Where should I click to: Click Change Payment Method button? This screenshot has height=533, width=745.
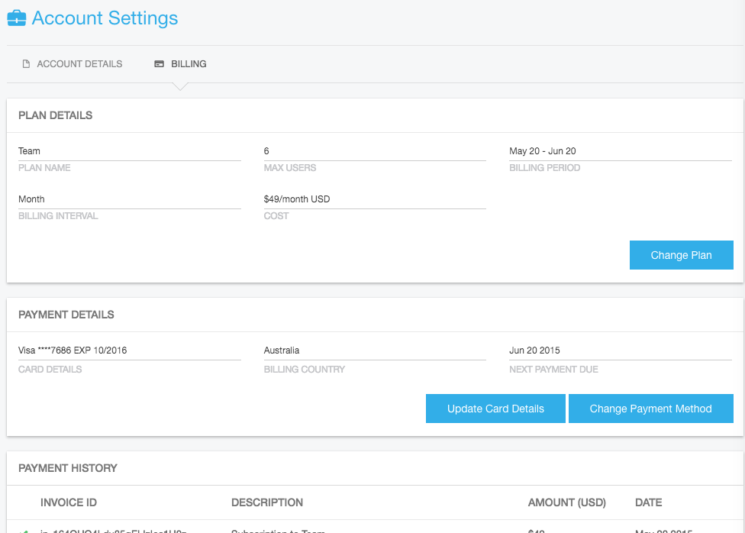651,409
